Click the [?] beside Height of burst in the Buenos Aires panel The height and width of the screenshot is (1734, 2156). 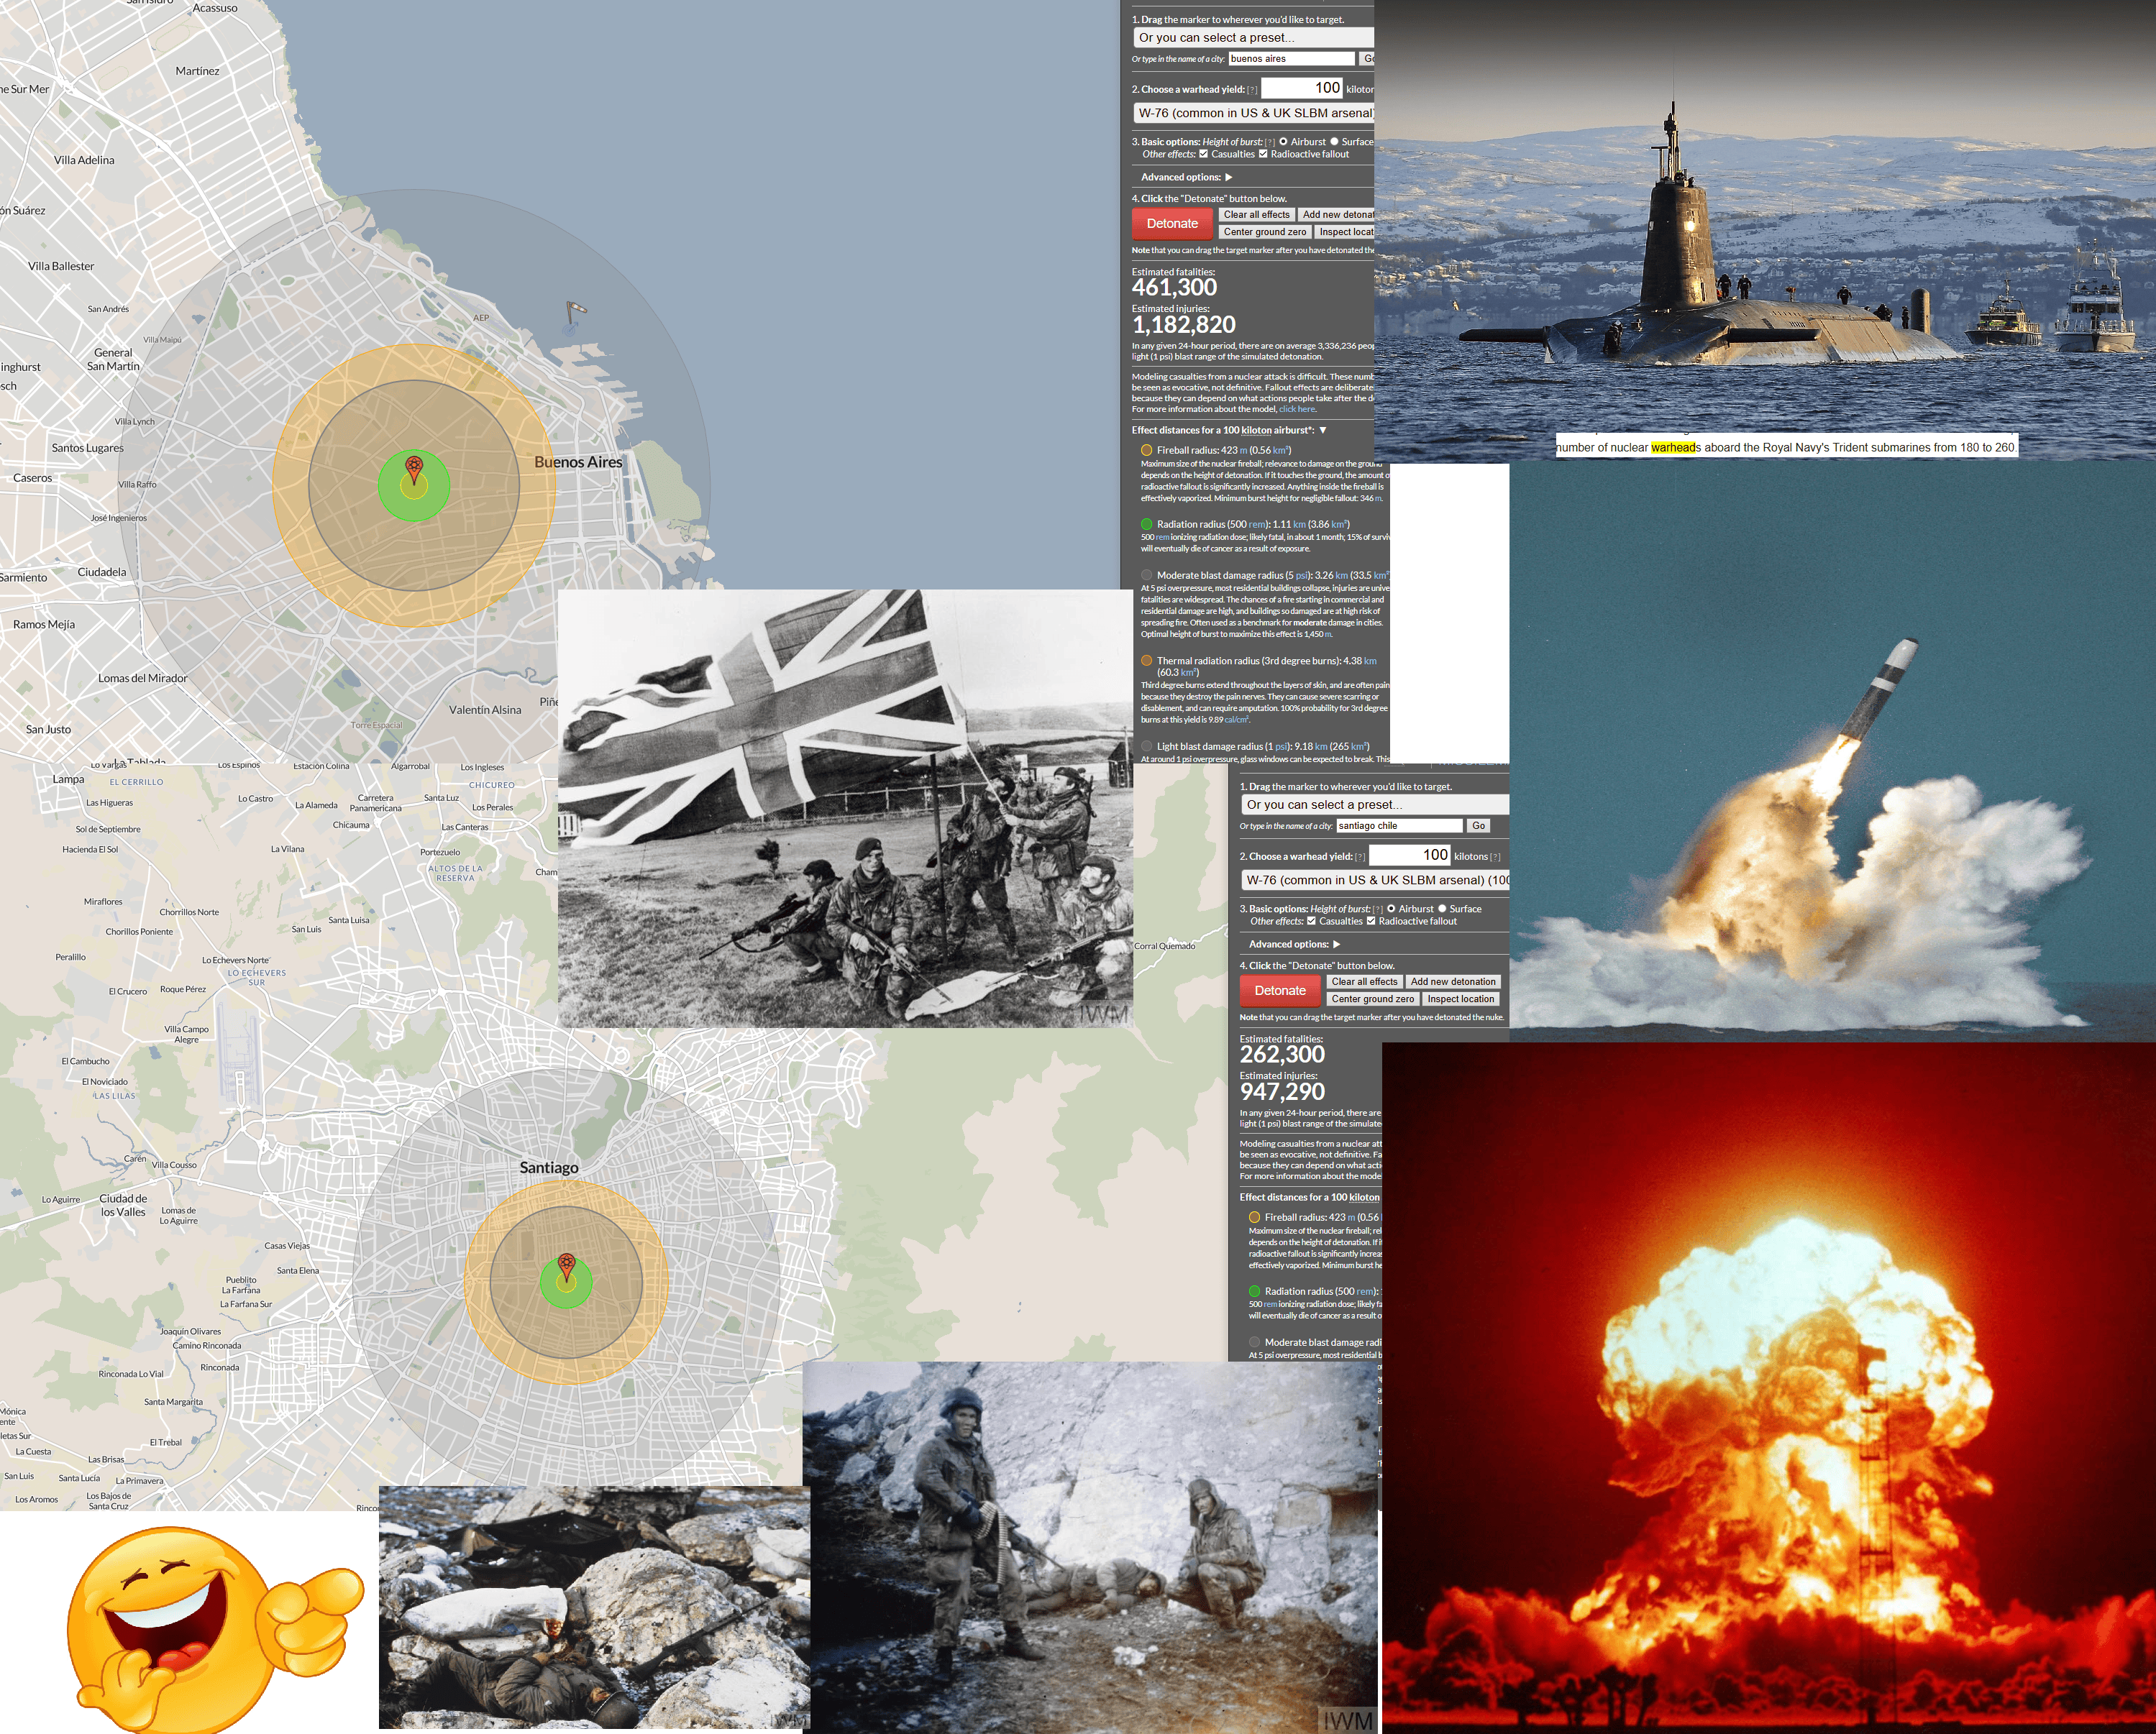pos(1270,143)
